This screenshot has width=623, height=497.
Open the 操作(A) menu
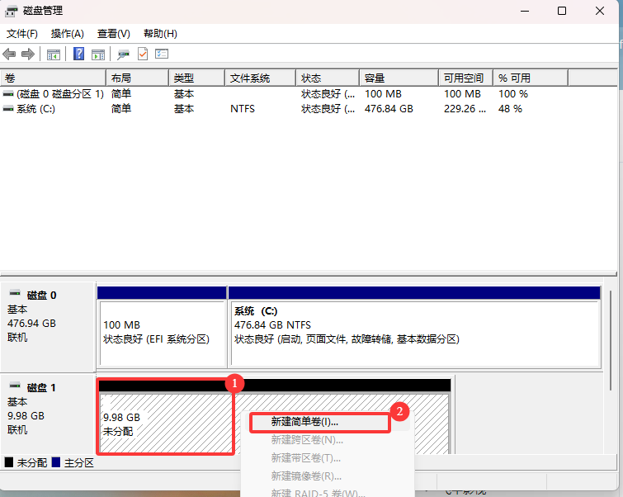click(x=67, y=34)
